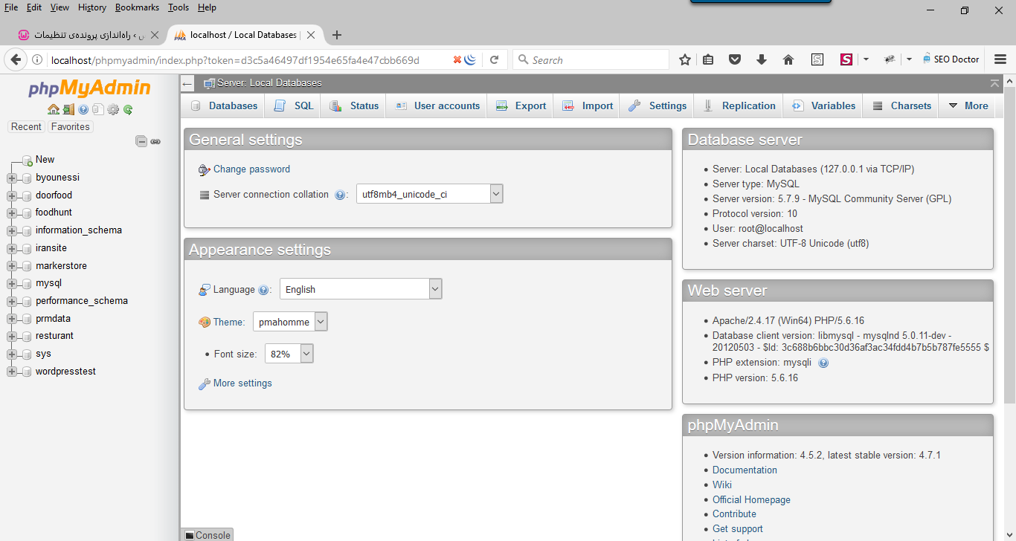Show site information icon in address bar
Screen dimensions: 1016x541
tap(36, 59)
